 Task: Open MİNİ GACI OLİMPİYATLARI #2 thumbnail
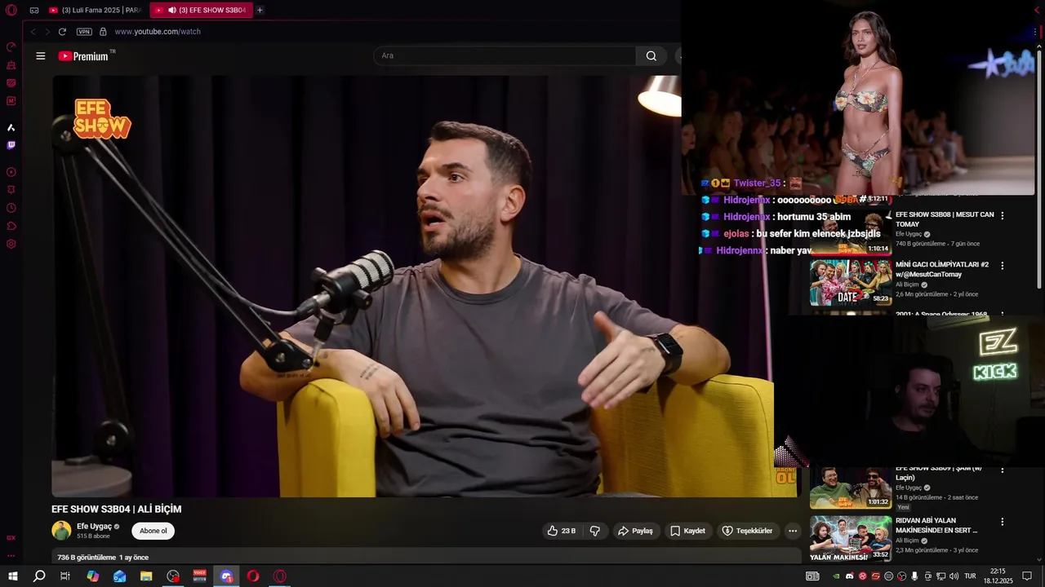[850, 283]
